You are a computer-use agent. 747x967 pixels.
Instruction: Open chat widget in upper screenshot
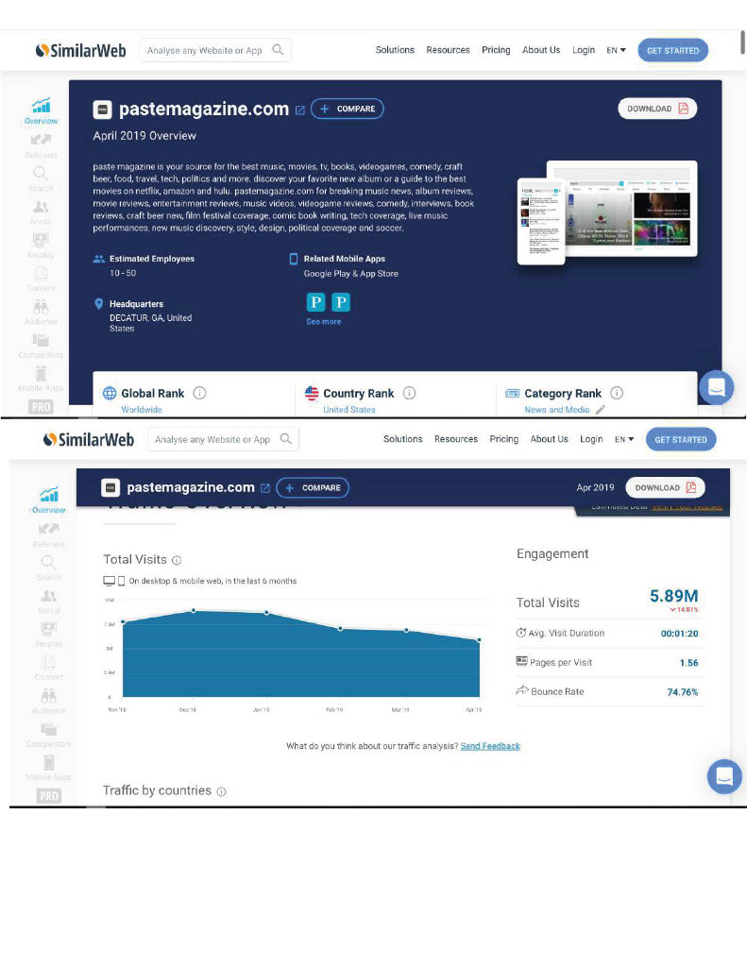pyautogui.click(x=716, y=387)
